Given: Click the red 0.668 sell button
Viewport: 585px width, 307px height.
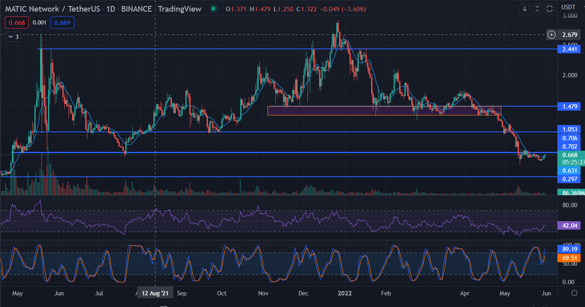Looking at the screenshot, I should (18, 22).
